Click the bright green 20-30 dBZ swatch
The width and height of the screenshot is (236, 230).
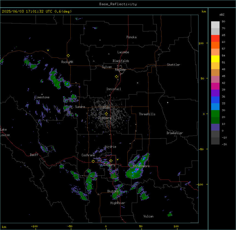pos(215,114)
